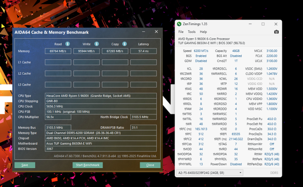Take a screenshot with the ZenTimings camera icon
Viewport: 303px width, 187px height.
pyautogui.click(x=276, y=32)
